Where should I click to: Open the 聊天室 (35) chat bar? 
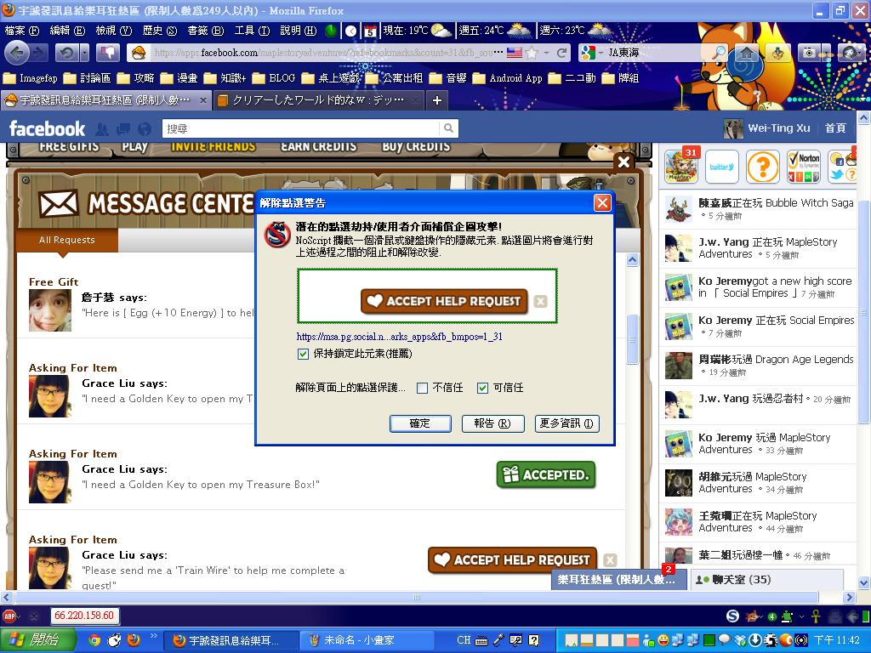point(766,579)
